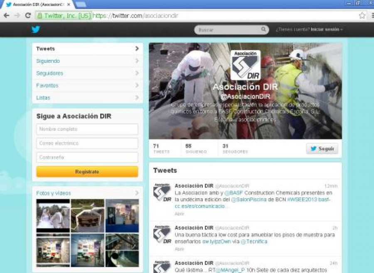Click the Regístrate button
The image size is (374, 273).
click(x=87, y=172)
